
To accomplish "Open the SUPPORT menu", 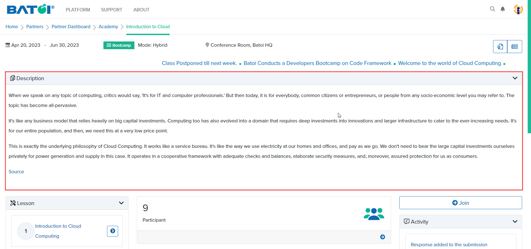I will [x=111, y=10].
